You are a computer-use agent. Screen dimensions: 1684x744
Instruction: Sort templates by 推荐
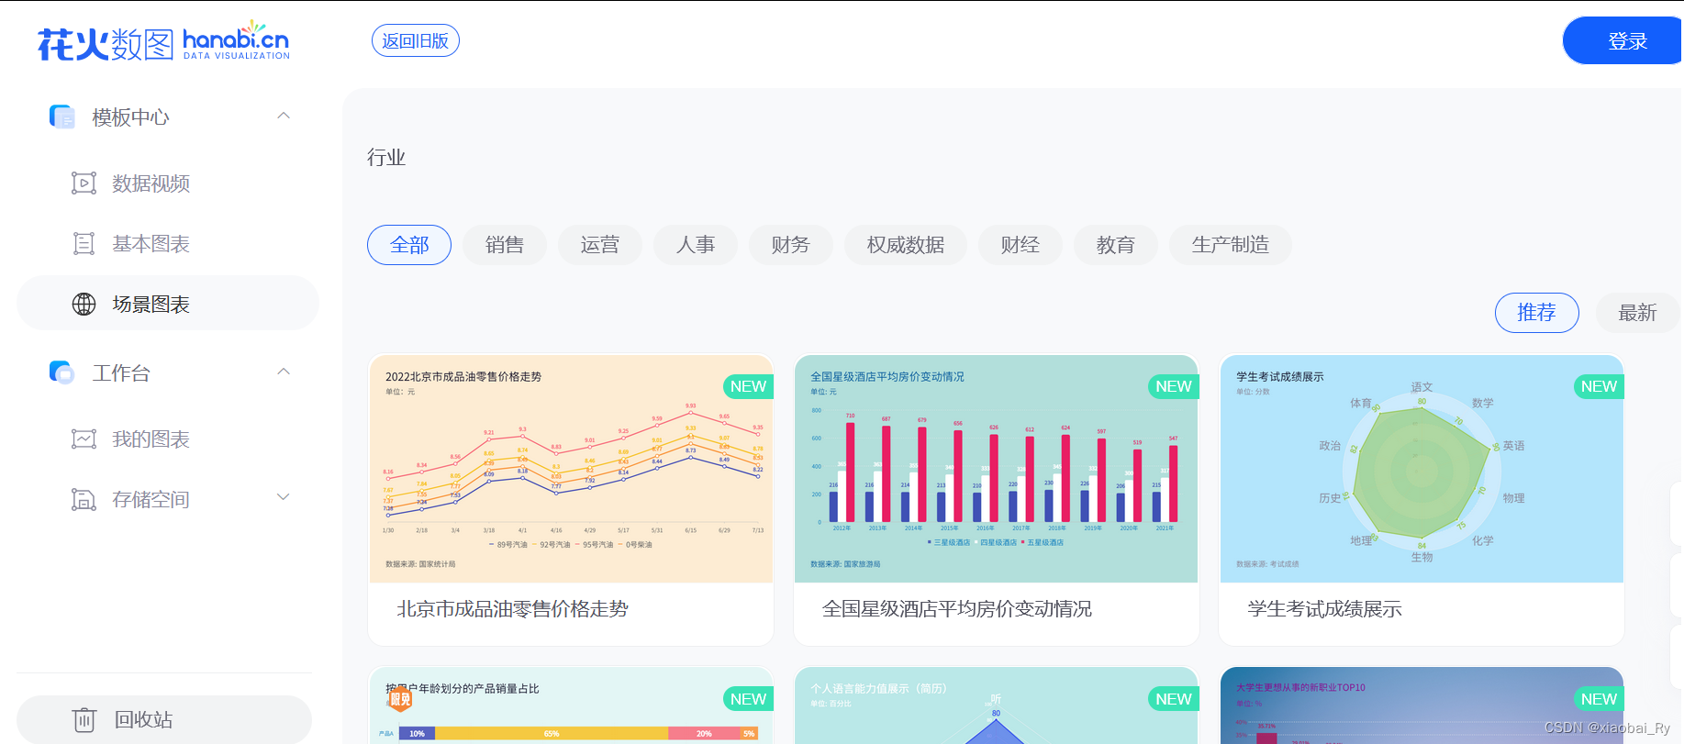click(x=1537, y=313)
